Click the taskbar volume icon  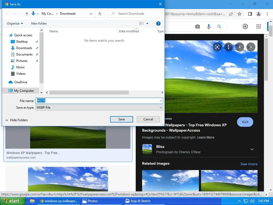coord(252,201)
